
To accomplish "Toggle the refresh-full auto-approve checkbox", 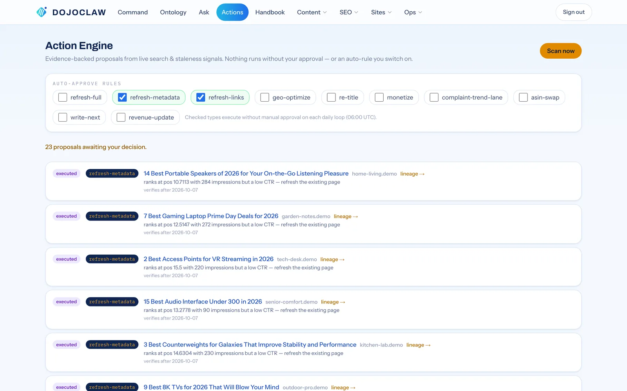I will (x=63, y=97).
